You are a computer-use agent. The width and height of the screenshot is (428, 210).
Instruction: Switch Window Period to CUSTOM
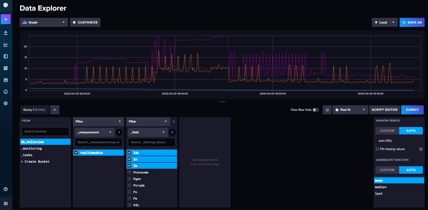pos(387,131)
